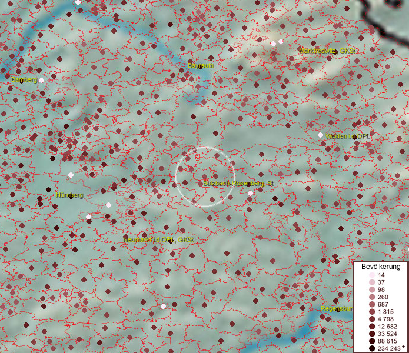Select the legend swatch for 98
Screen dimensions: 409x353
coord(372,289)
